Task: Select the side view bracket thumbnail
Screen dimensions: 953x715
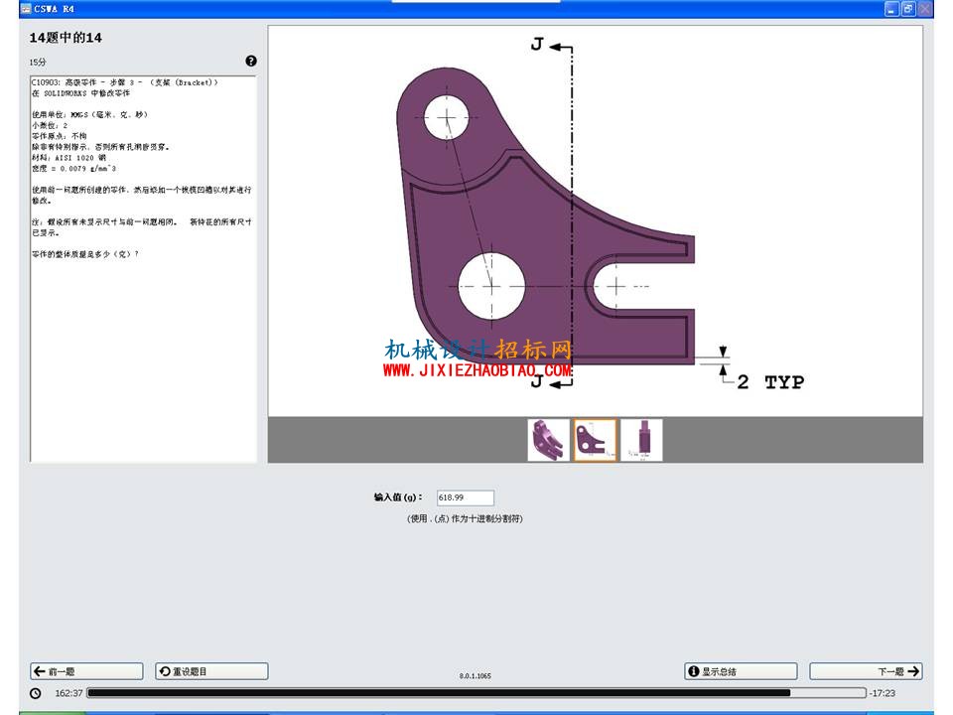Action: pyautogui.click(x=642, y=440)
